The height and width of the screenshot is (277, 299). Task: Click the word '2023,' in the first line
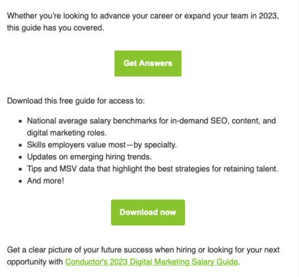point(268,16)
